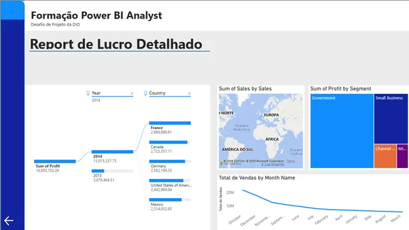This screenshot has width=409, height=230.
Task: Click the lightbulb icon next to Year
Action: [x=88, y=93]
